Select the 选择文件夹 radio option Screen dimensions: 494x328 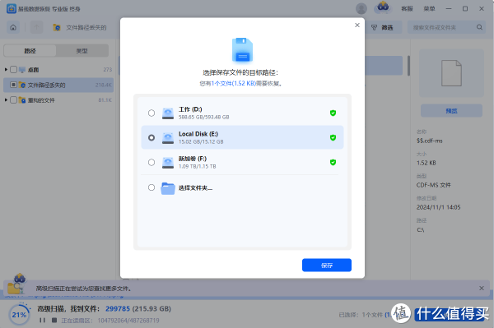(151, 187)
